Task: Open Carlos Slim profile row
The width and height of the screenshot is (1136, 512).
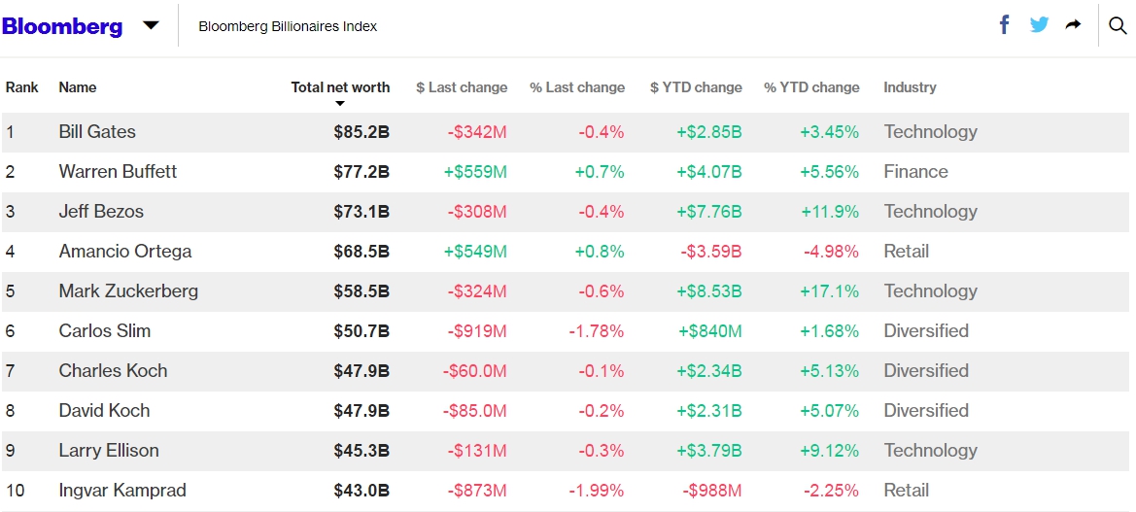Action: point(566,331)
